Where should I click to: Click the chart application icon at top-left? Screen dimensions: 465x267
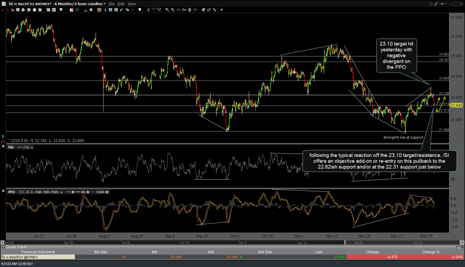[4, 3]
